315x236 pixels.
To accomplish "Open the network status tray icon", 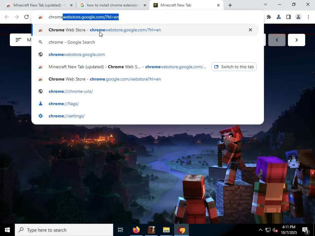I will click(x=268, y=230).
